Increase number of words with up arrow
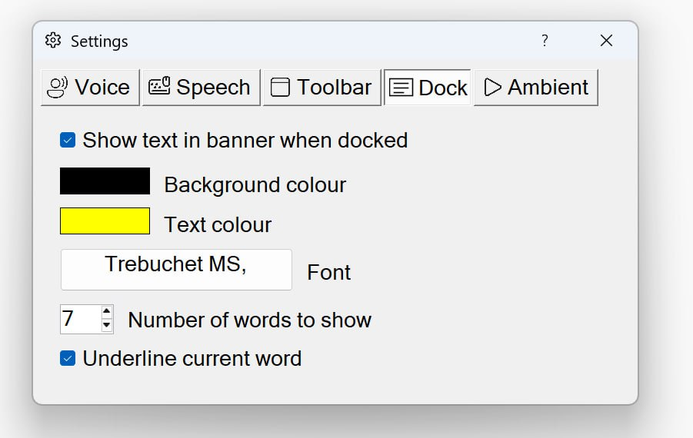The width and height of the screenshot is (693, 438). (x=106, y=311)
